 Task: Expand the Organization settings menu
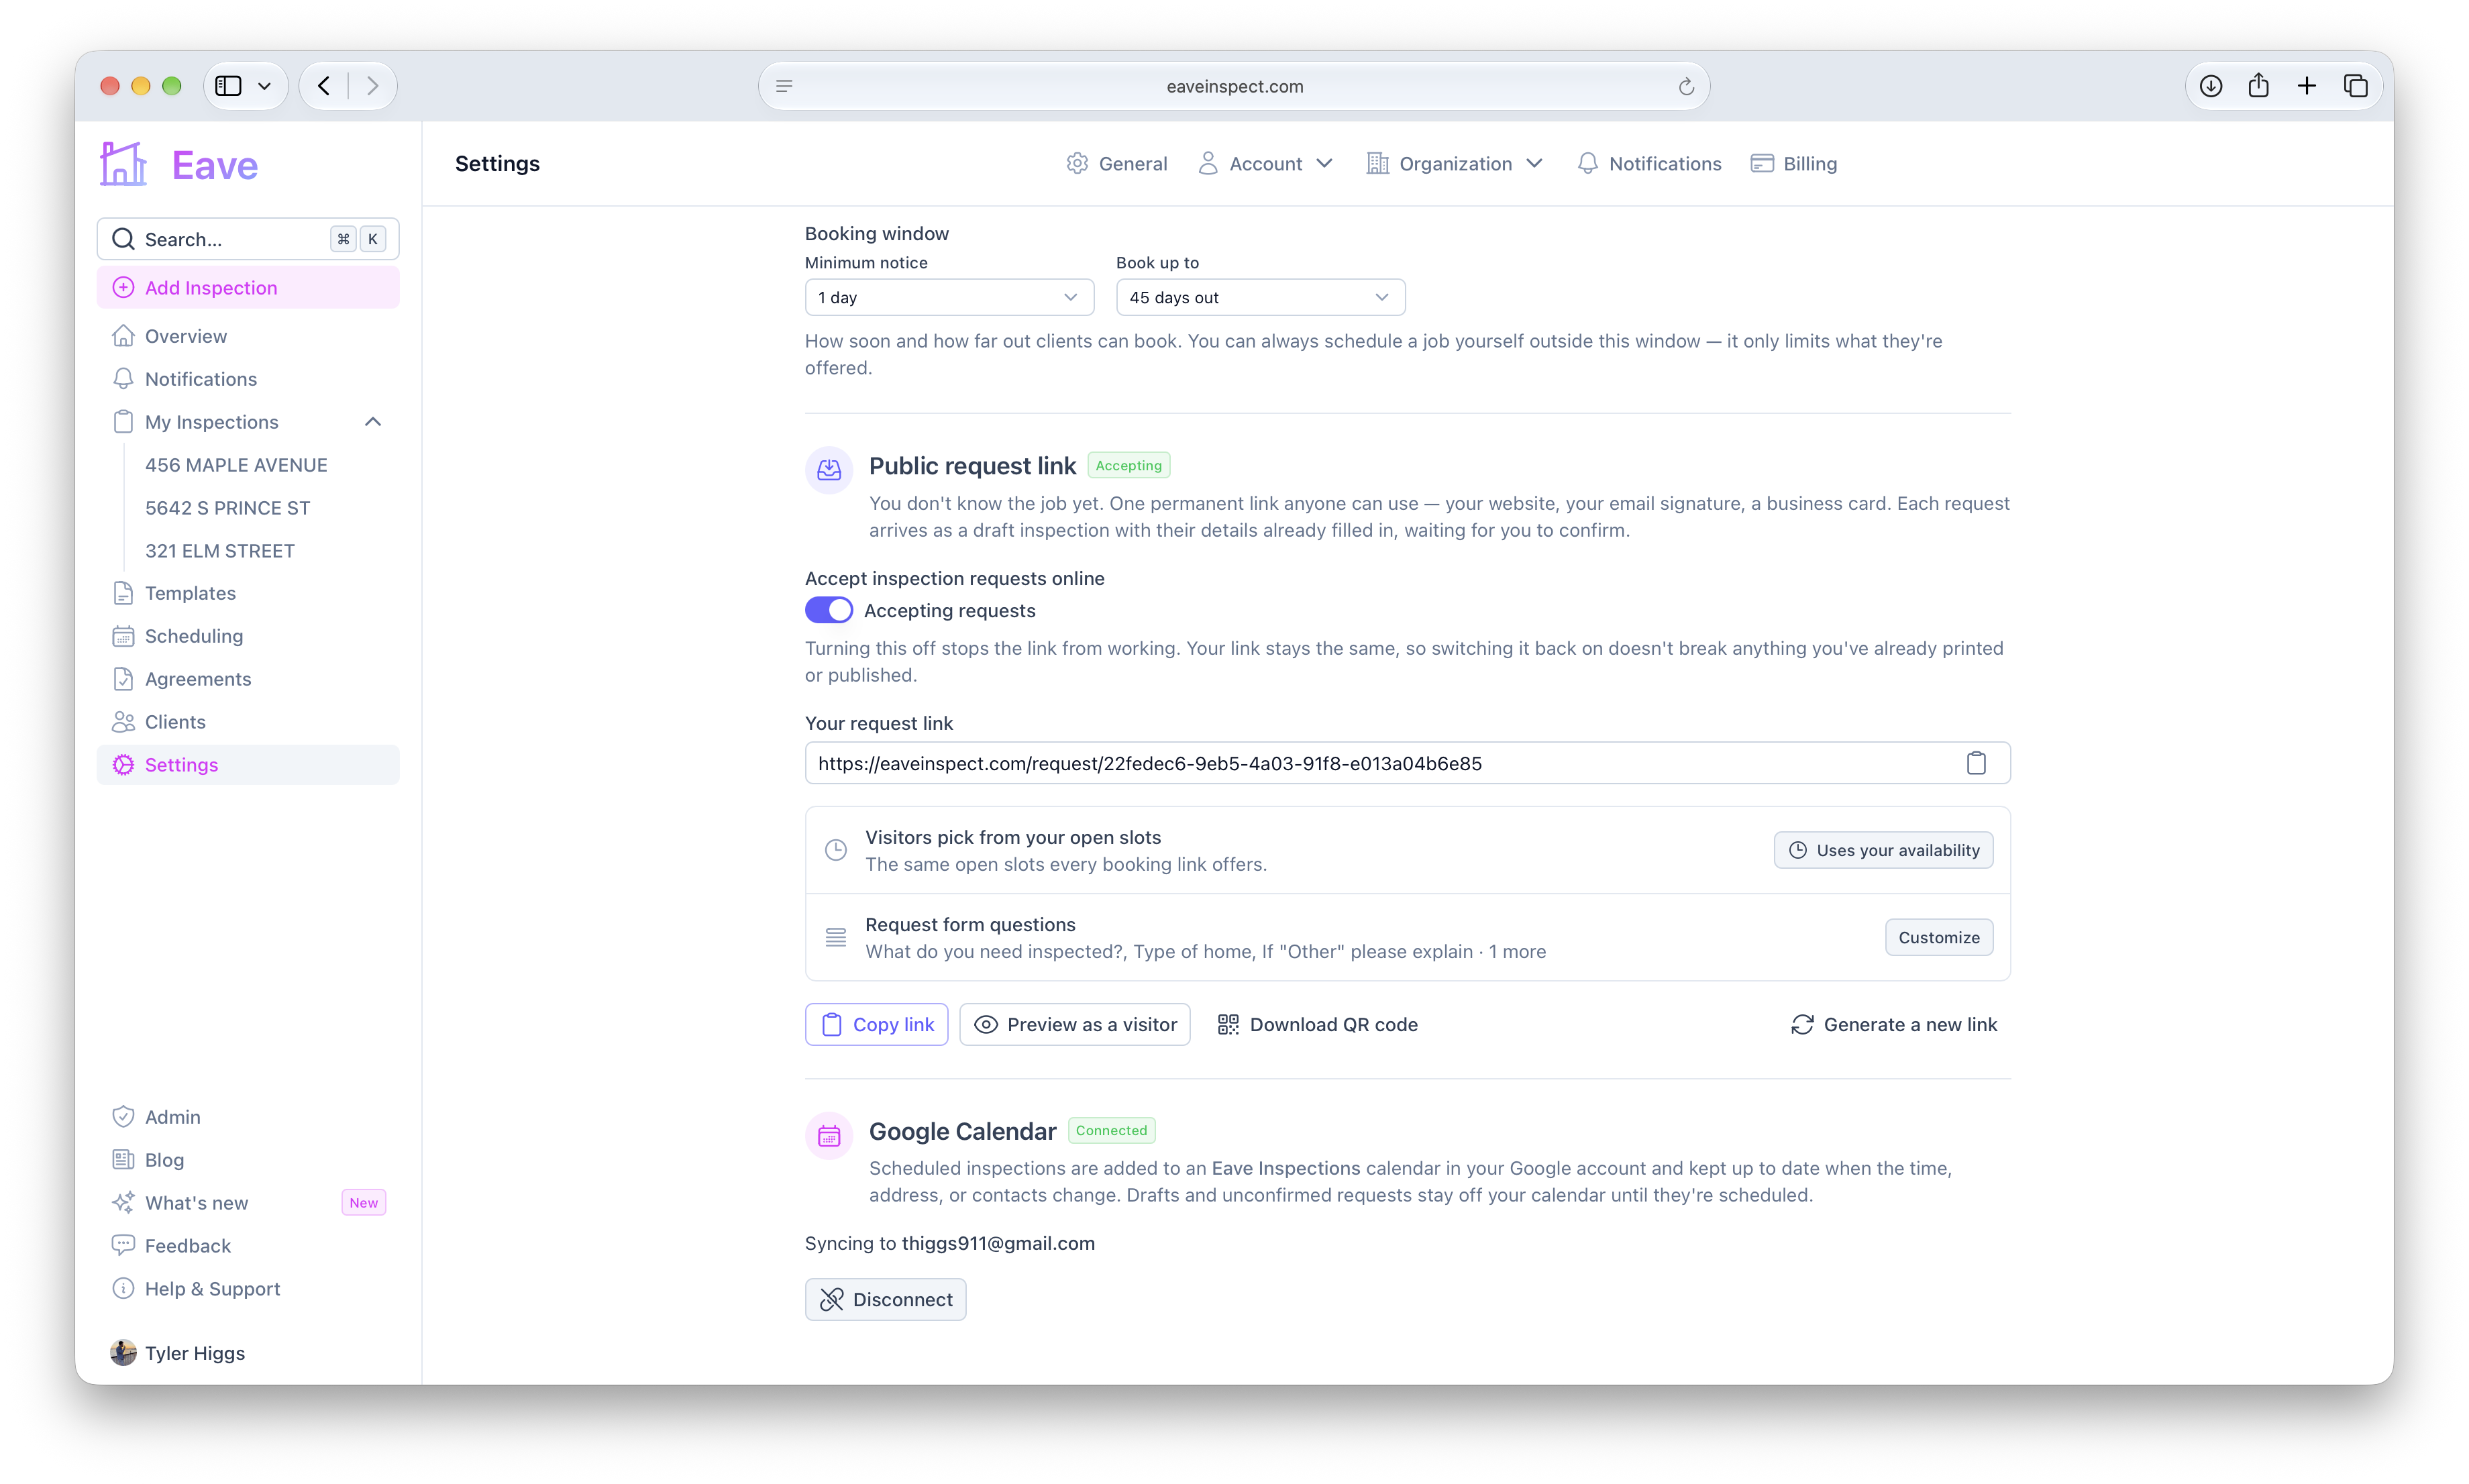pos(1454,163)
